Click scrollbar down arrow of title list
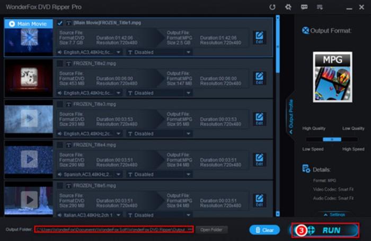The image size is (371, 241). click(278, 214)
